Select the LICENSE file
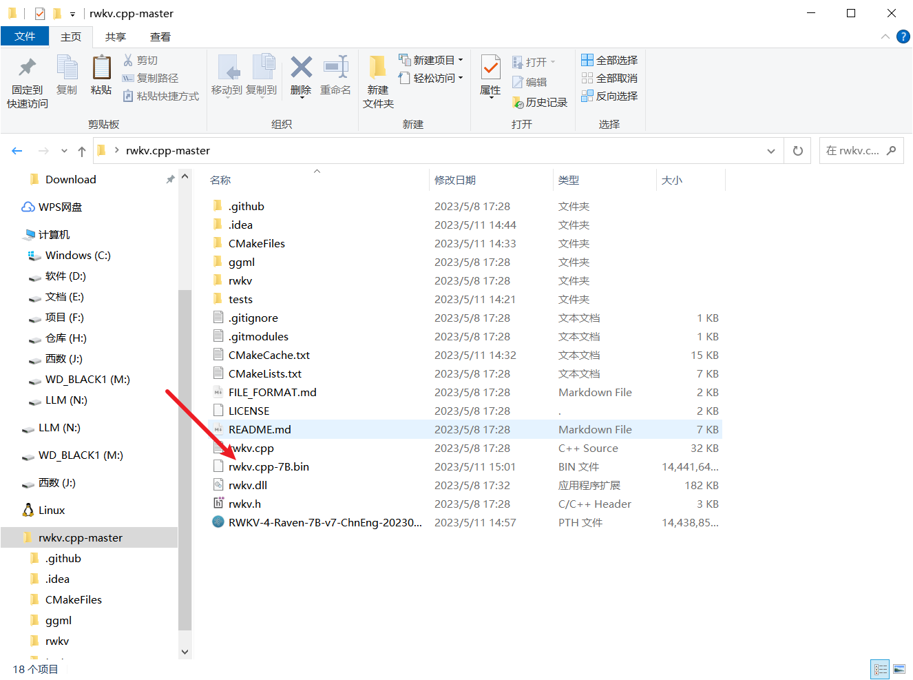 tap(249, 411)
